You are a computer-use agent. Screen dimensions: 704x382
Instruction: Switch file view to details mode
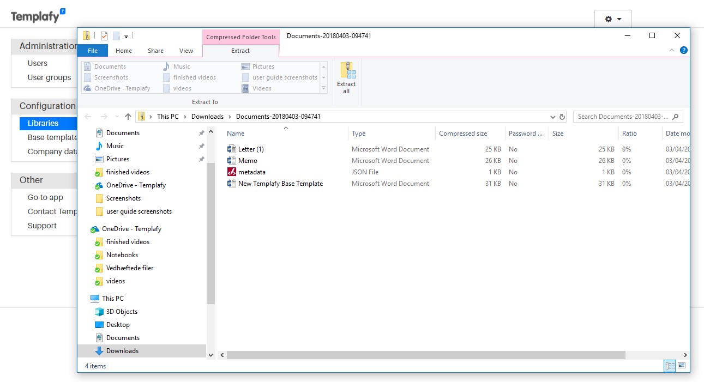click(669, 366)
